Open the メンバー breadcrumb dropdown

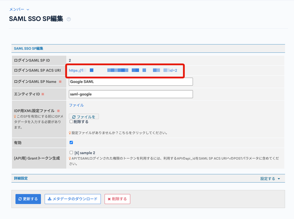[19, 9]
